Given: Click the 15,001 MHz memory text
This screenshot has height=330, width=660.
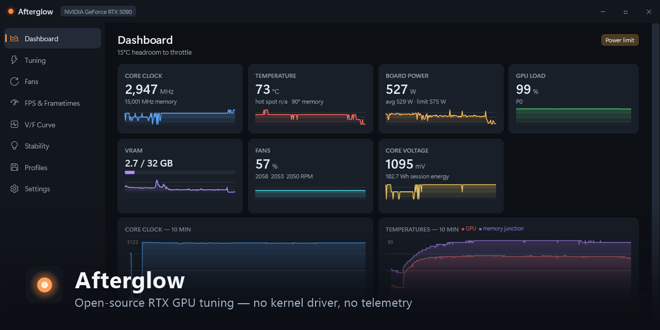Looking at the screenshot, I should tap(151, 102).
